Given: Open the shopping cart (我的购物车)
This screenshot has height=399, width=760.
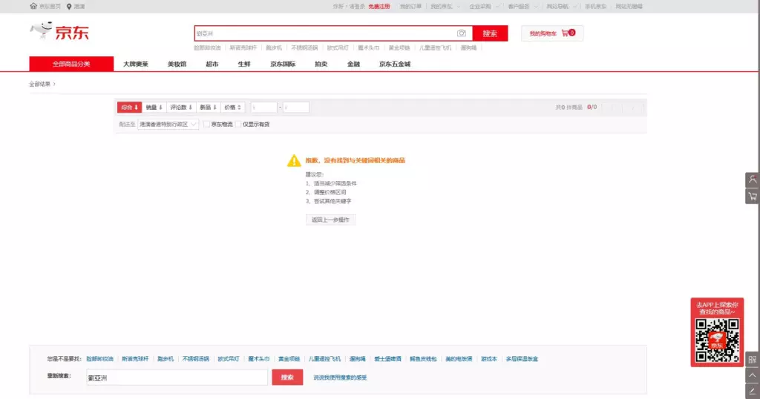Looking at the screenshot, I should (552, 33).
